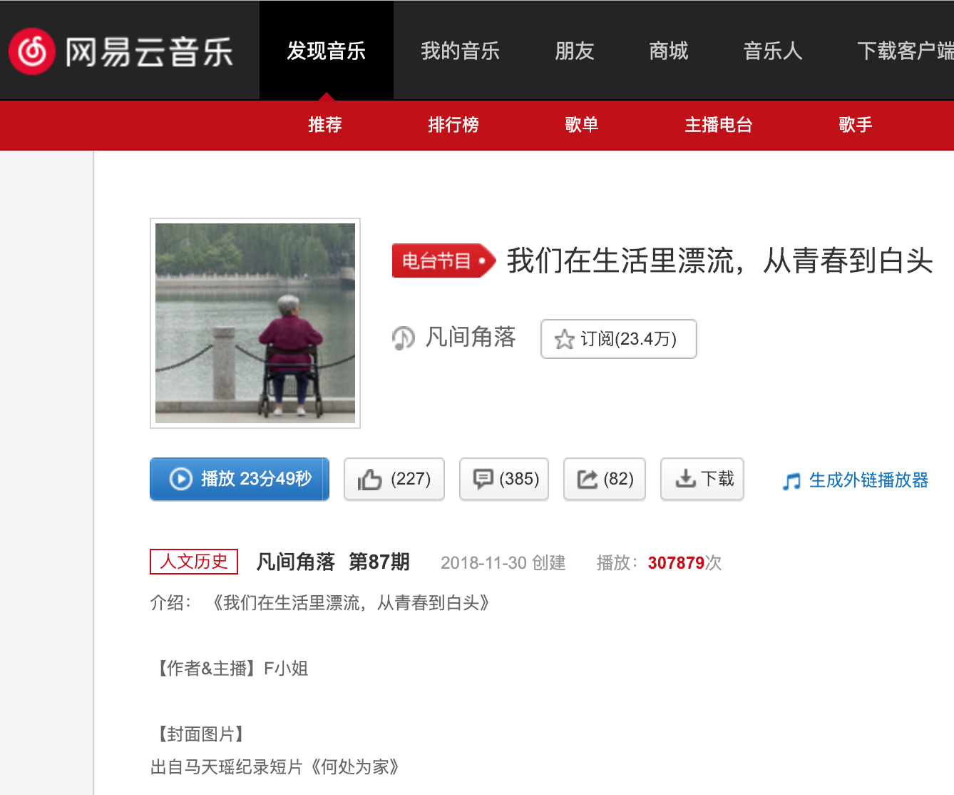This screenshot has width=954, height=795.
Task: Select the 排行榜 sub-tab
Action: coord(453,125)
